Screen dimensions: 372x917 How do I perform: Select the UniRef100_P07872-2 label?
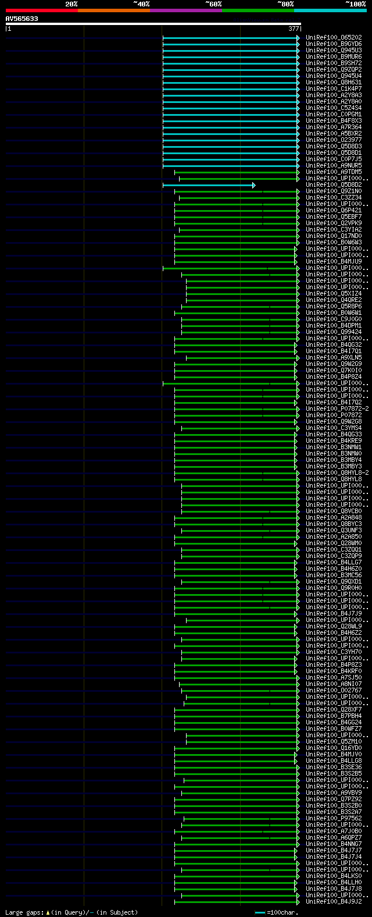(337, 409)
